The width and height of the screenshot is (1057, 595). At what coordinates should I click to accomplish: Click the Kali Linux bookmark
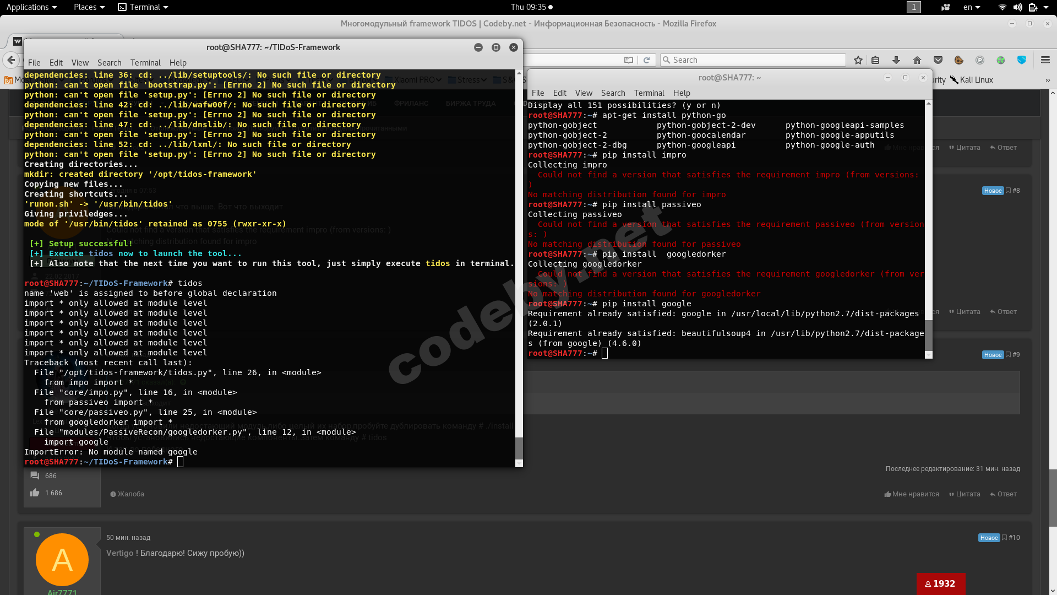972,80
